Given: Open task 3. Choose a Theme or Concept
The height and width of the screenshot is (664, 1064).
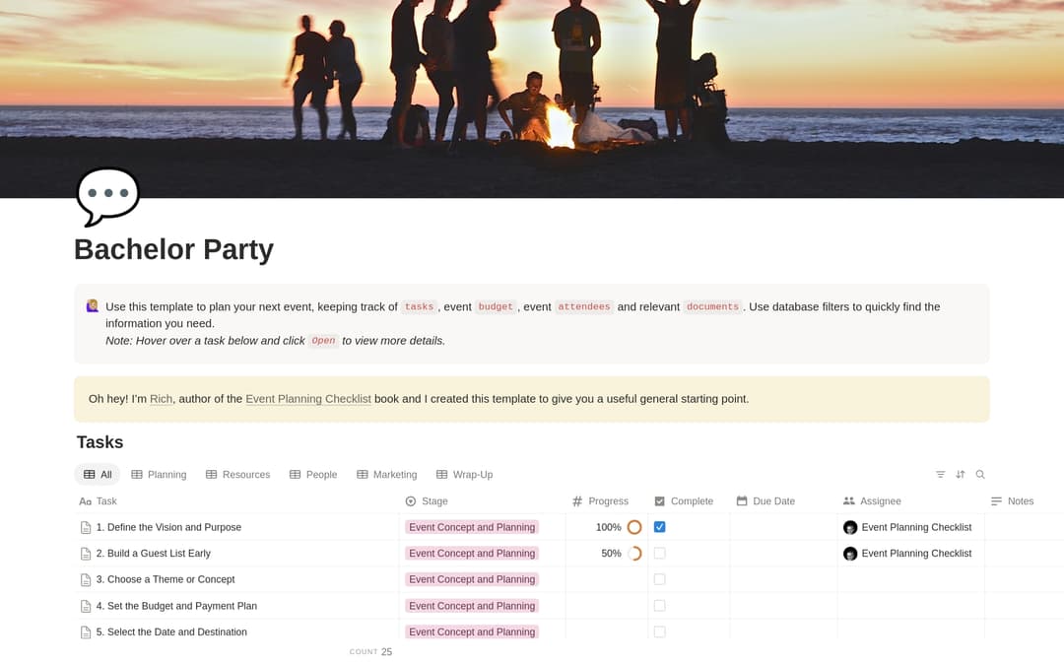Looking at the screenshot, I should click(166, 579).
